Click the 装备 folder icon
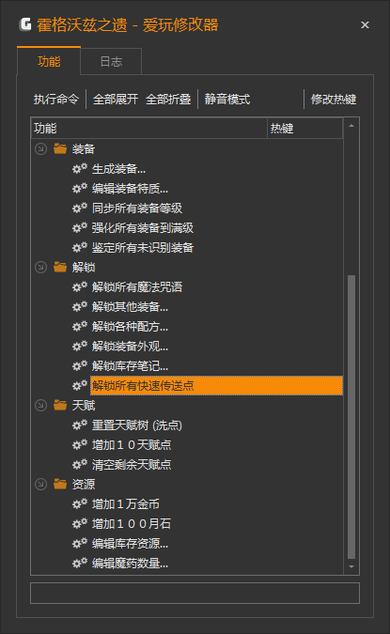Viewport: 390px width, 634px height. point(60,148)
